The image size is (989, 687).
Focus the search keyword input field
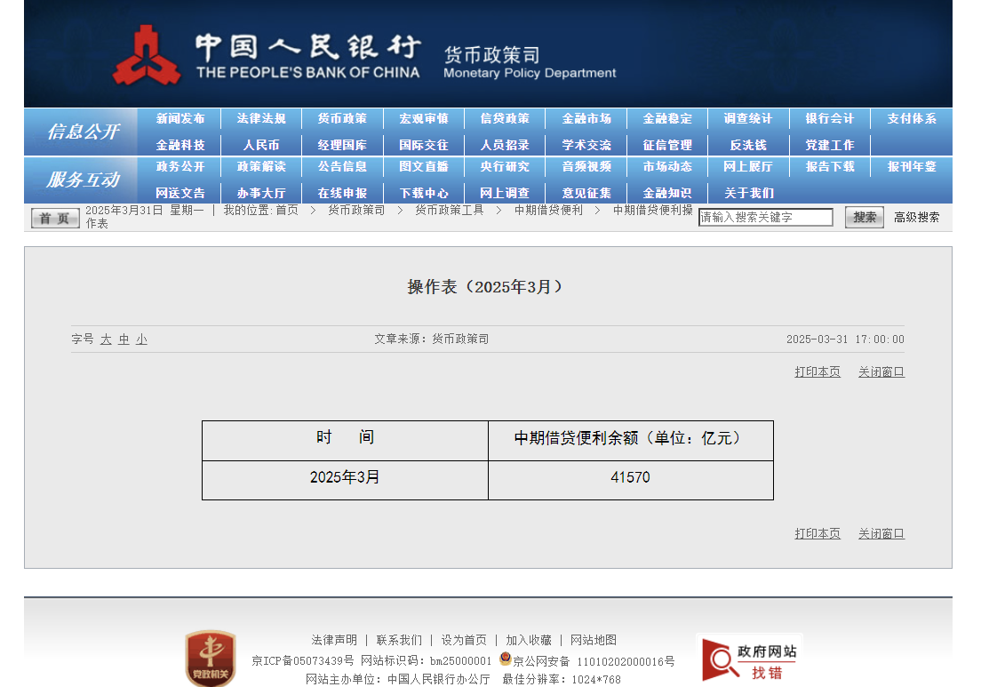pyautogui.click(x=765, y=218)
